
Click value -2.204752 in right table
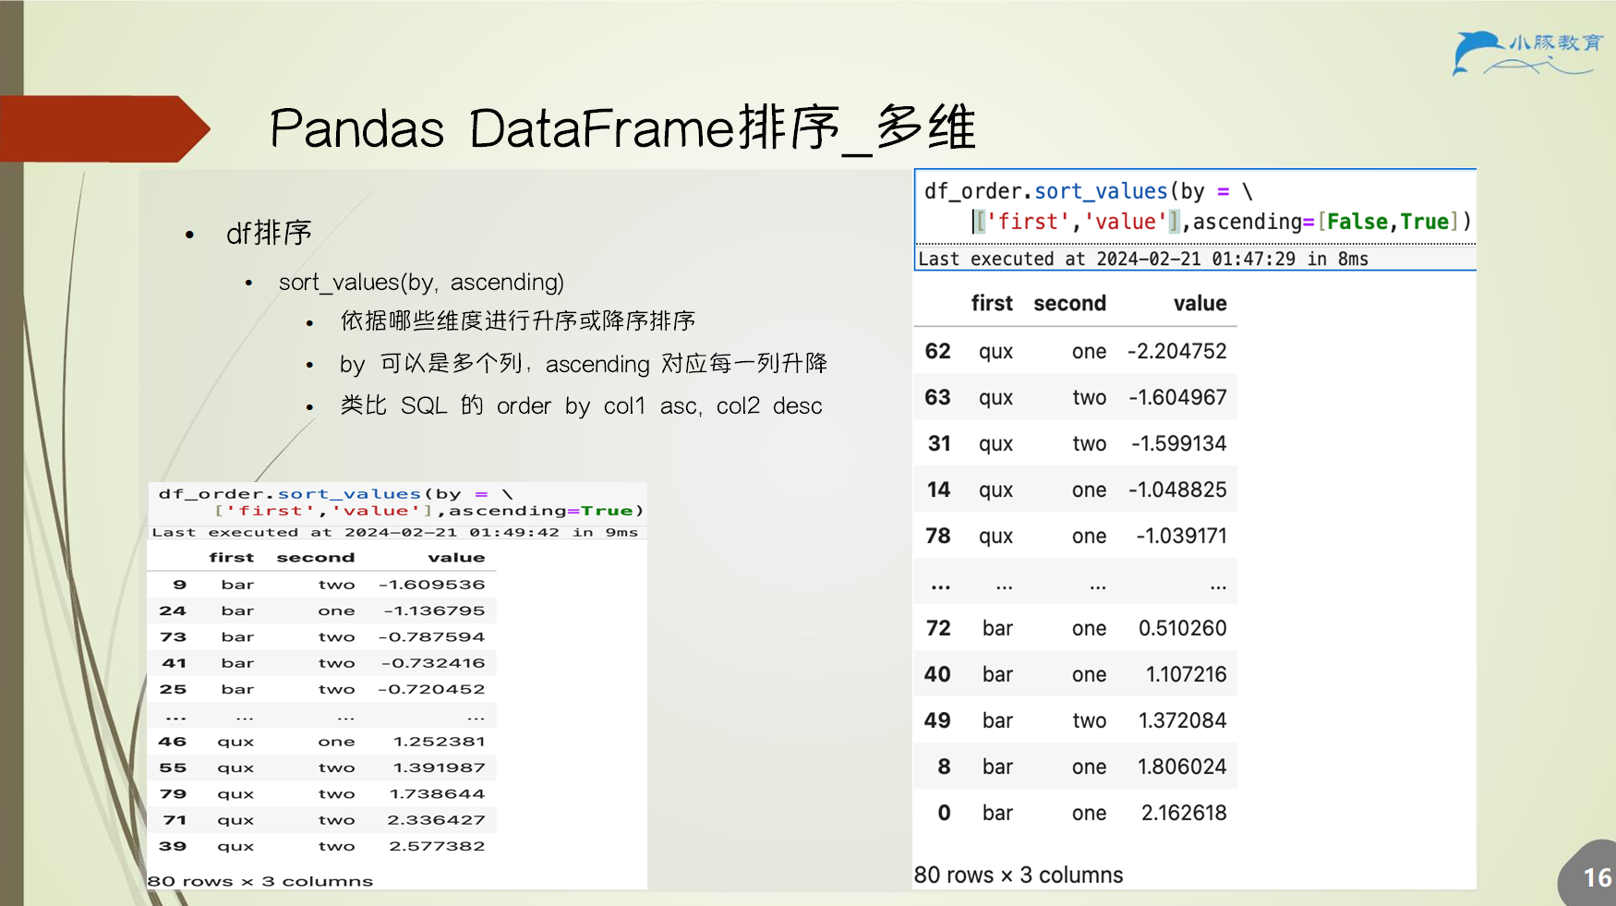pos(1176,352)
